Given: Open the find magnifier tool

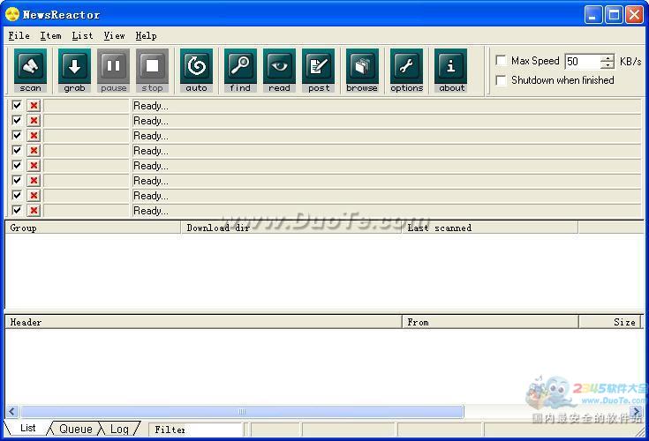Looking at the screenshot, I should pyautogui.click(x=240, y=71).
